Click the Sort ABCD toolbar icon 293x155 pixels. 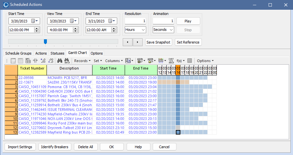point(171,61)
